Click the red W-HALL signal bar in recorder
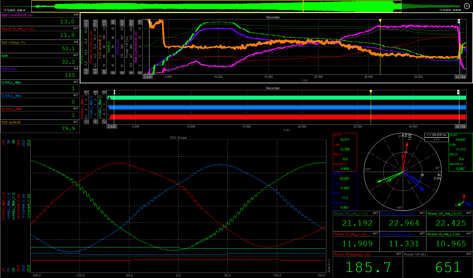The width and height of the screenshot is (473, 278). click(x=287, y=117)
